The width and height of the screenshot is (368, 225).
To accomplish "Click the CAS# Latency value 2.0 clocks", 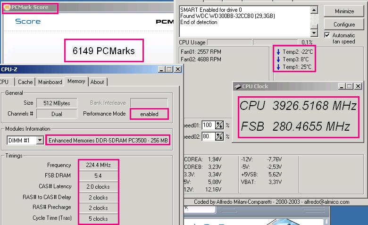I will point(98,186).
